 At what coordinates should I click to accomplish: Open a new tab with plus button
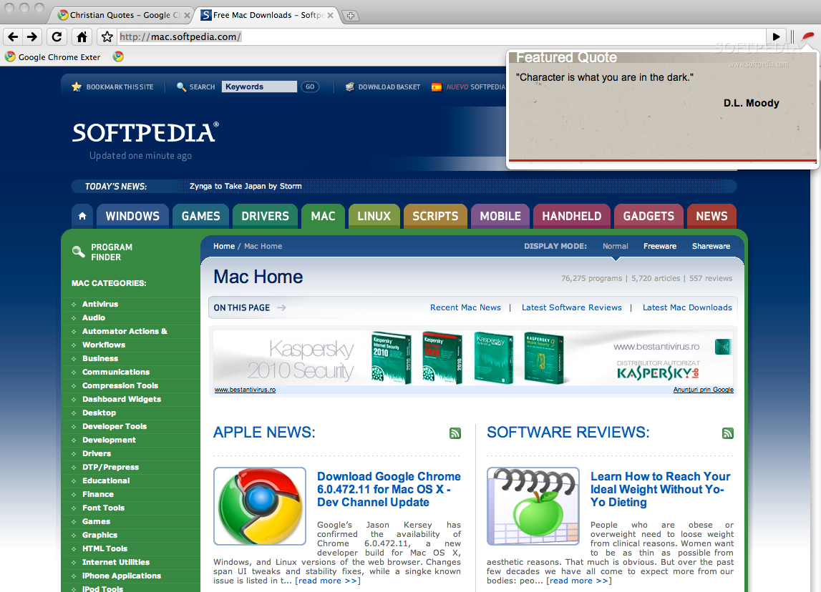[350, 16]
